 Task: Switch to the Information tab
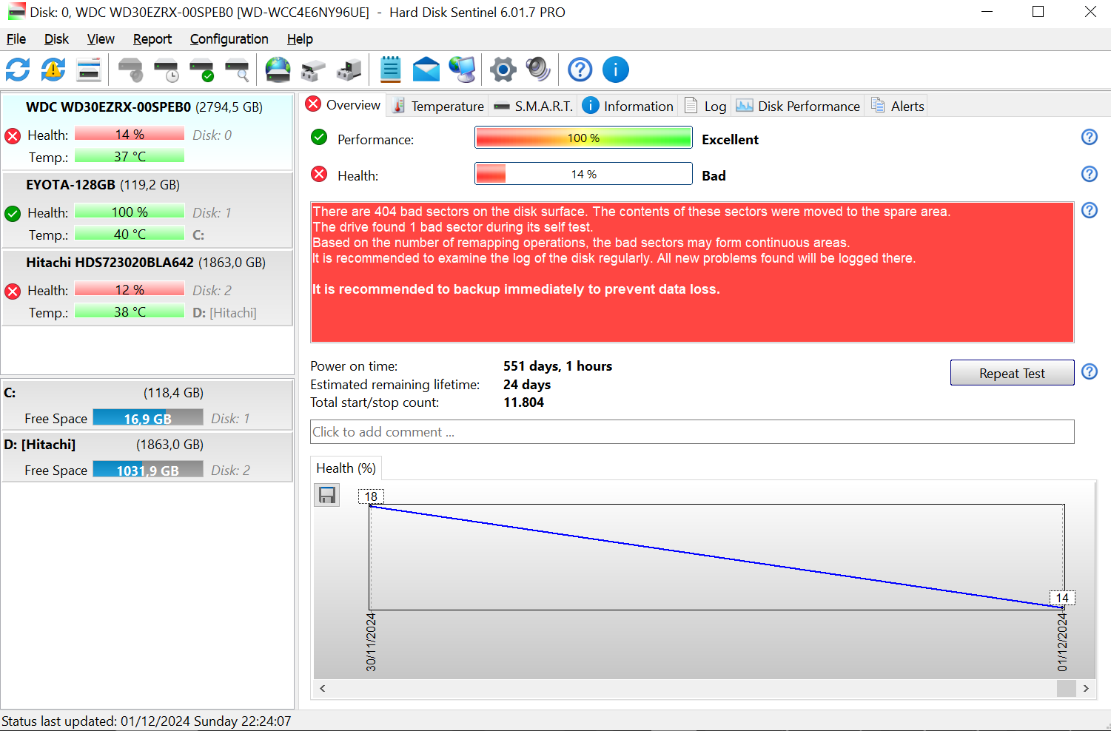coord(628,106)
